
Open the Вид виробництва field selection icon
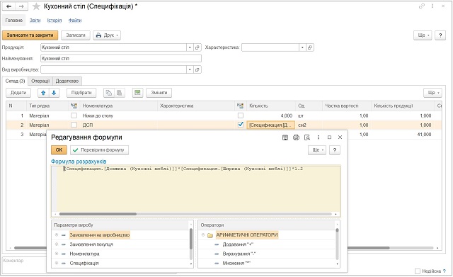tap(197, 69)
